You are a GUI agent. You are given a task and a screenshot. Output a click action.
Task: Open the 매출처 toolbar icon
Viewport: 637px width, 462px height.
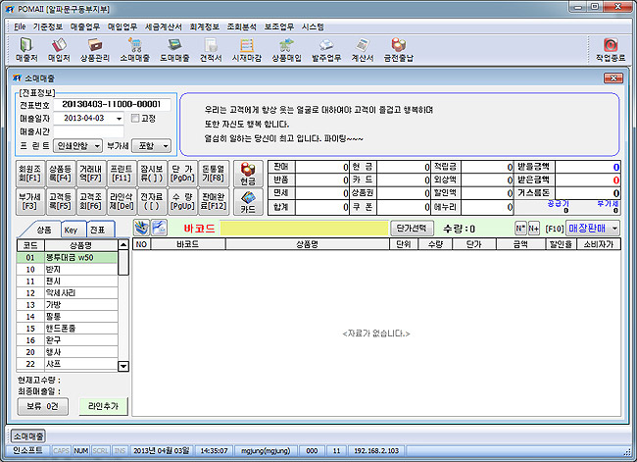tap(26, 50)
